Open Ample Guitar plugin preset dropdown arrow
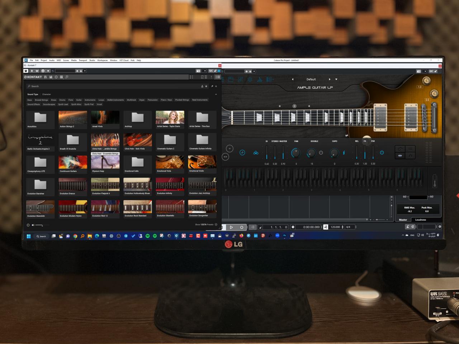Screen dimensions: 459x344 [254, 71]
